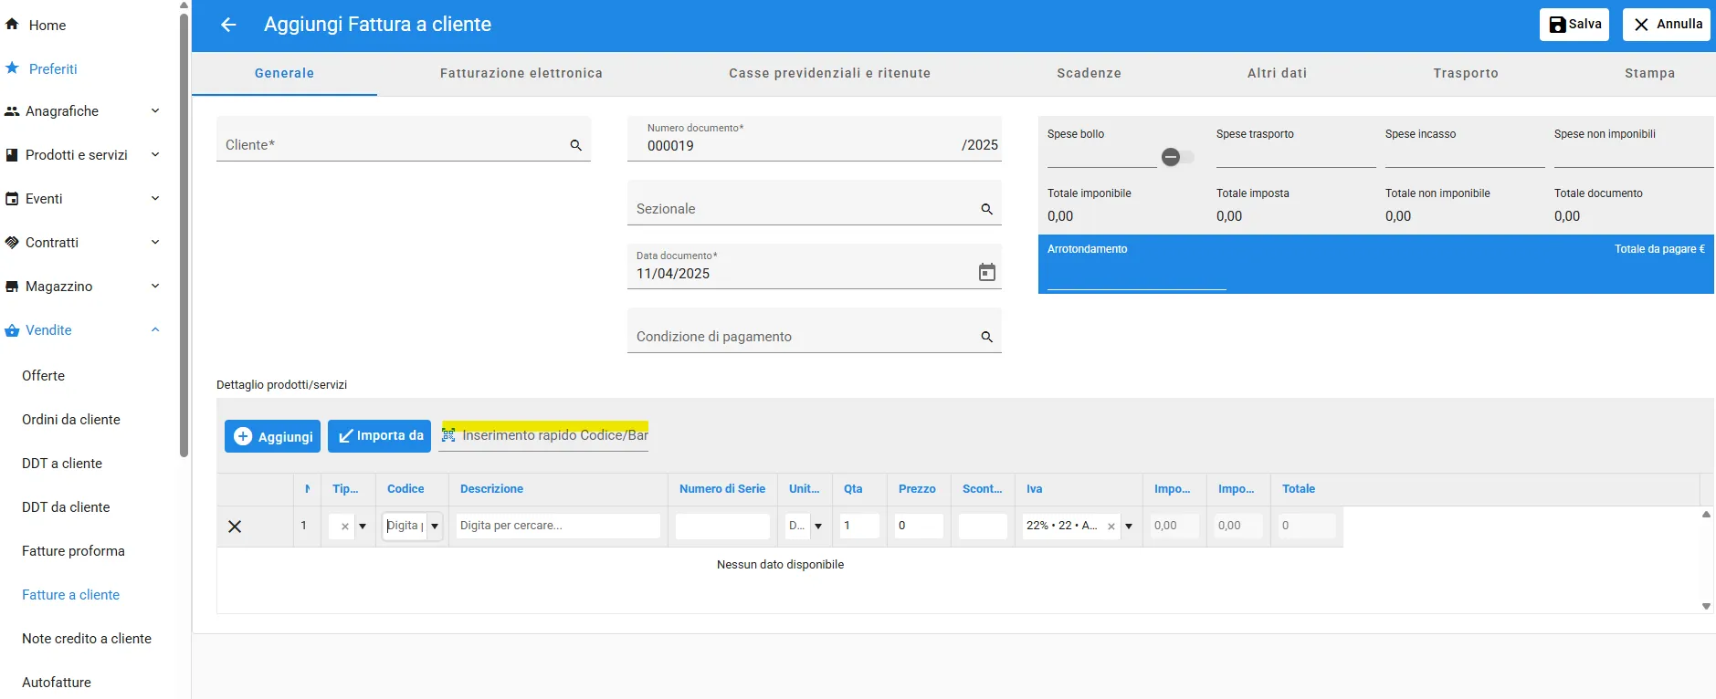
Task: Click the back arrow in header
Action: point(228,25)
